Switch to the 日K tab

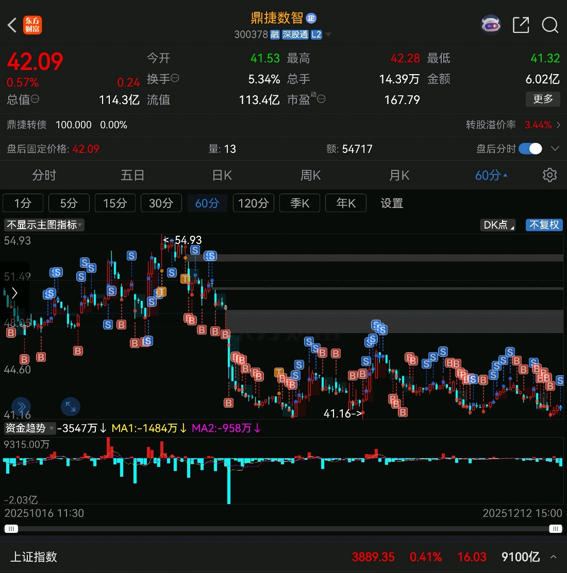pos(222,175)
